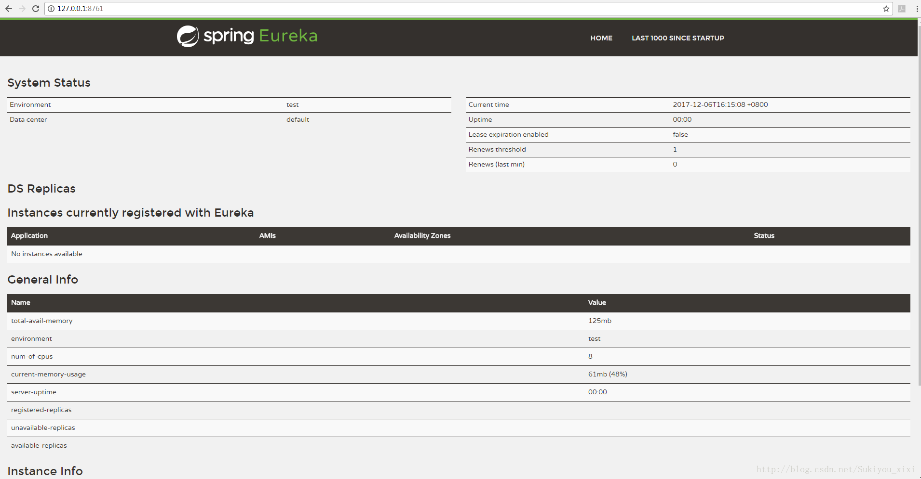Select the current-memory-usage row
The image size is (921, 479).
click(x=459, y=375)
